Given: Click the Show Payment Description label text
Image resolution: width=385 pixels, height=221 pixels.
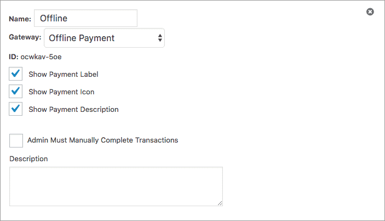Looking at the screenshot, I should tap(74, 109).
